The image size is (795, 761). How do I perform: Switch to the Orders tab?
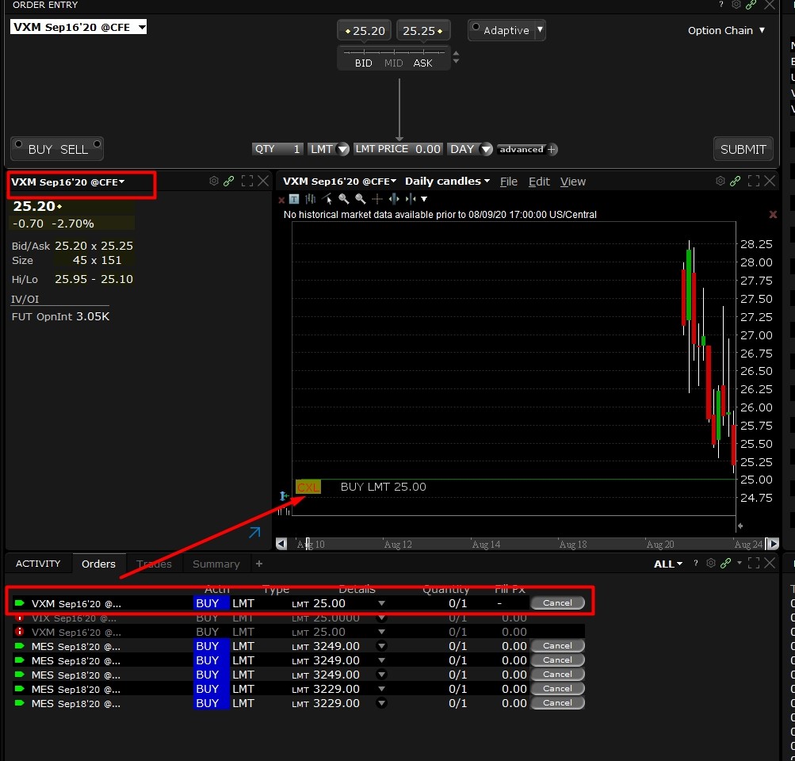[x=98, y=564]
